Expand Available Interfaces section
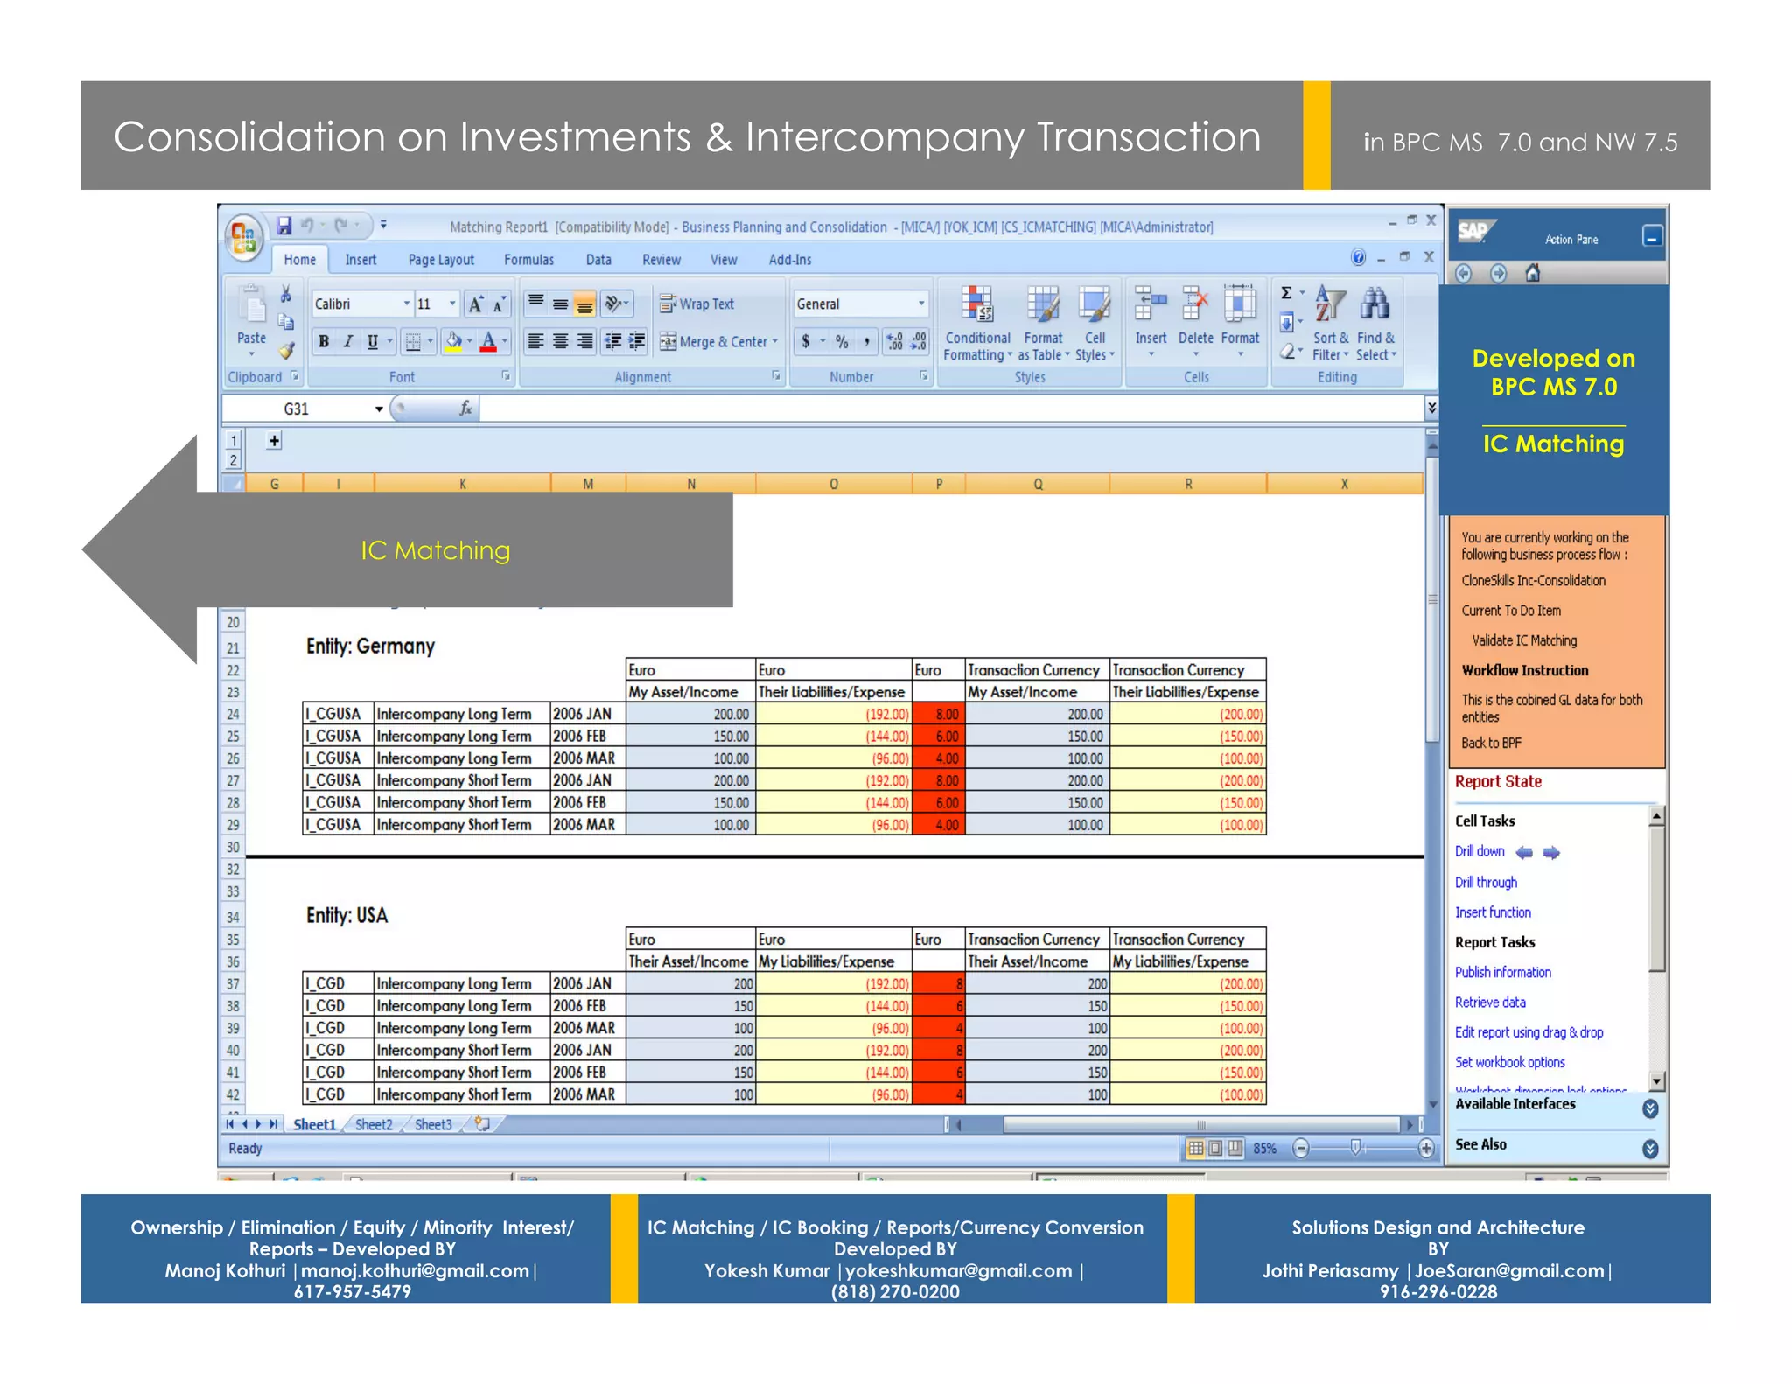The image size is (1792, 1384). 1649,1108
